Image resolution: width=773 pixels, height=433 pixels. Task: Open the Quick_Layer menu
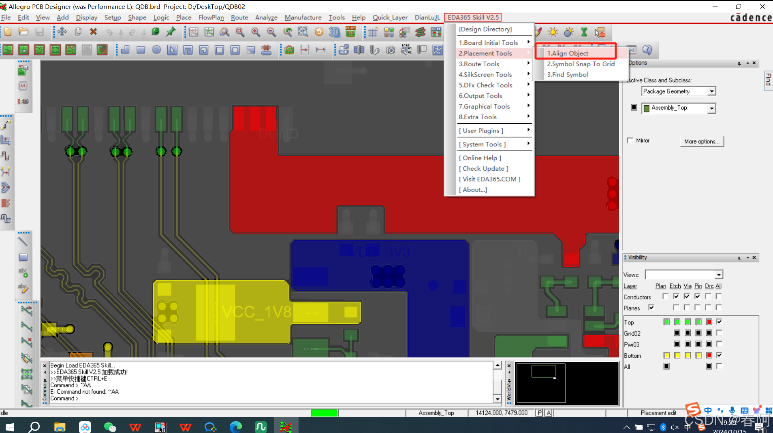tap(390, 17)
